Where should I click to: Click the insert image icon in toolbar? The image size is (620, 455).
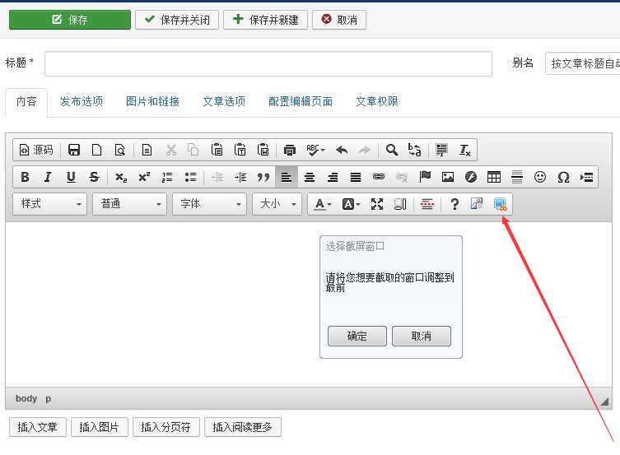tap(448, 177)
